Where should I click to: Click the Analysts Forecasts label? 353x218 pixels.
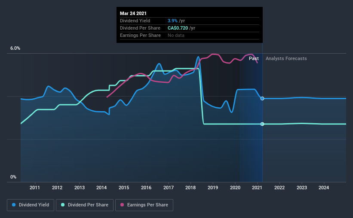pos(286,58)
